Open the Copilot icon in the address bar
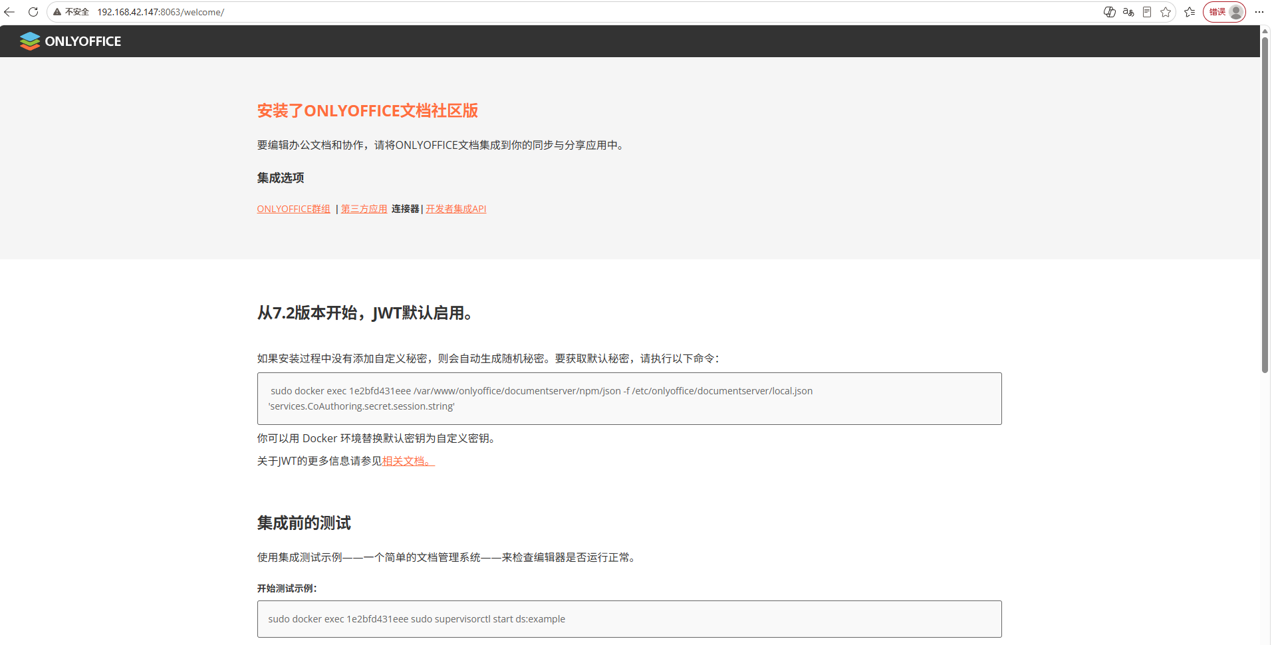Screen dimensions: 1272x645 [1110, 12]
